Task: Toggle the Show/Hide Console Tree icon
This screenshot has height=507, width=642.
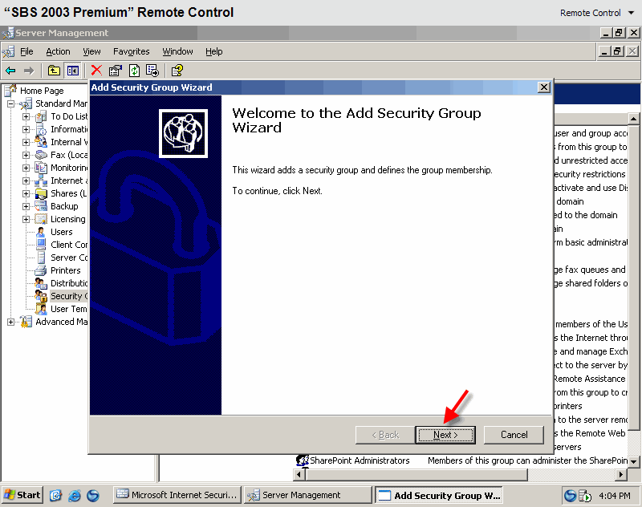Action: (73, 71)
